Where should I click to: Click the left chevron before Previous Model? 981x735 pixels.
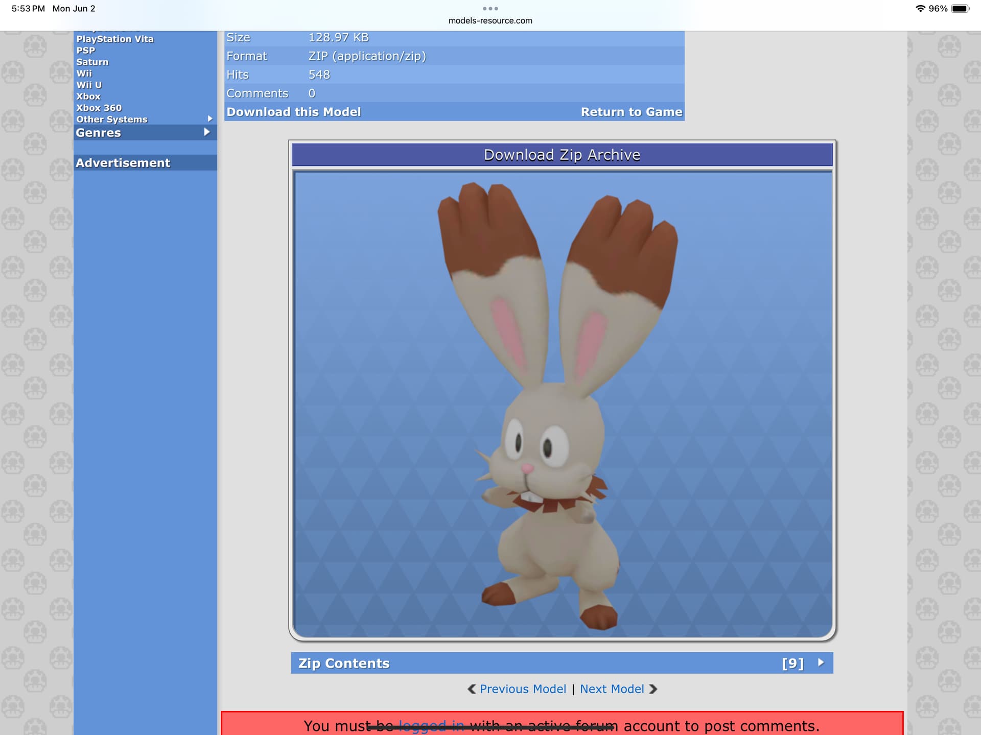click(472, 689)
